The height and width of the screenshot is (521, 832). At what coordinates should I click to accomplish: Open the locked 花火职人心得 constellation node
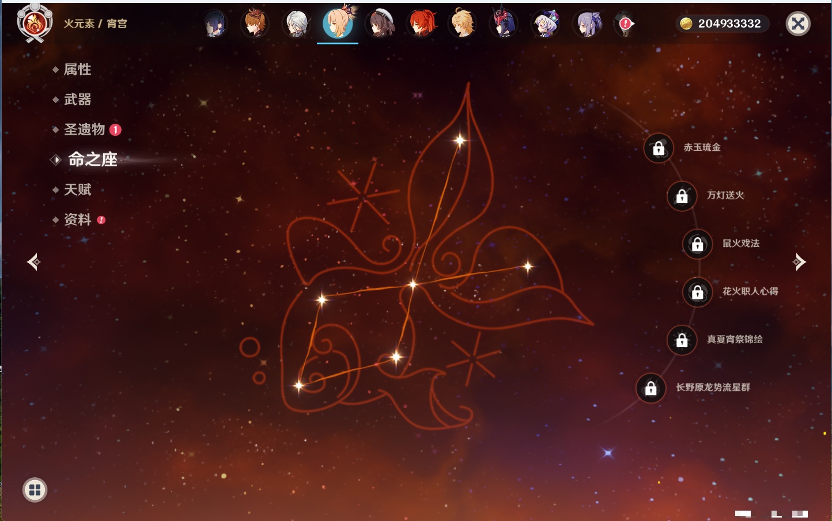698,292
